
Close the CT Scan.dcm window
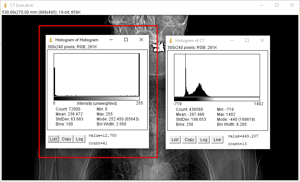point(292,5)
